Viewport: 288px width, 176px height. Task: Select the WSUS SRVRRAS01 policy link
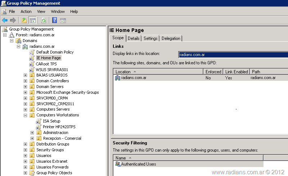click(x=52, y=69)
